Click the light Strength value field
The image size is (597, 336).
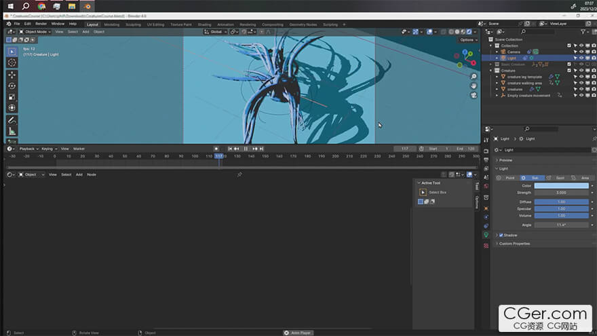[561, 193]
